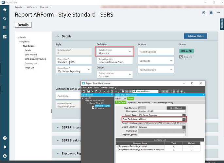Screen dimensions: 224x163
Task: Switch to Style List tab
Action: (131, 102)
